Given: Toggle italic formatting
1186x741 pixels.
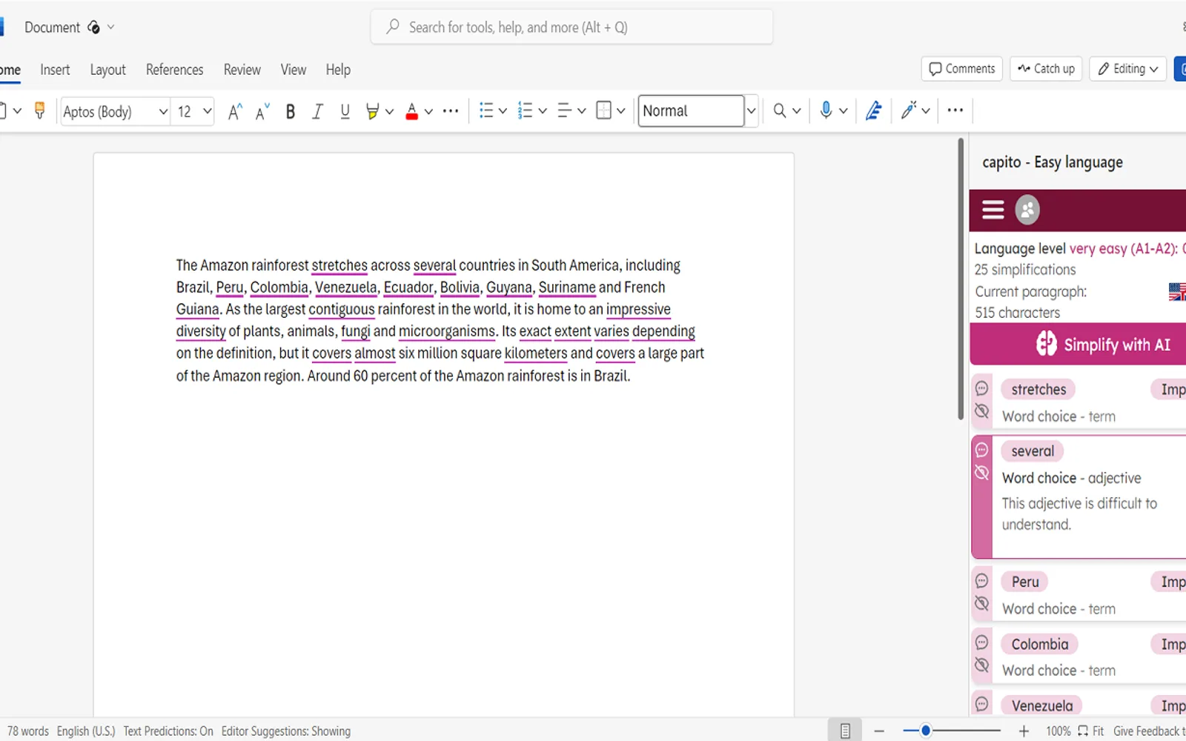Looking at the screenshot, I should [317, 111].
